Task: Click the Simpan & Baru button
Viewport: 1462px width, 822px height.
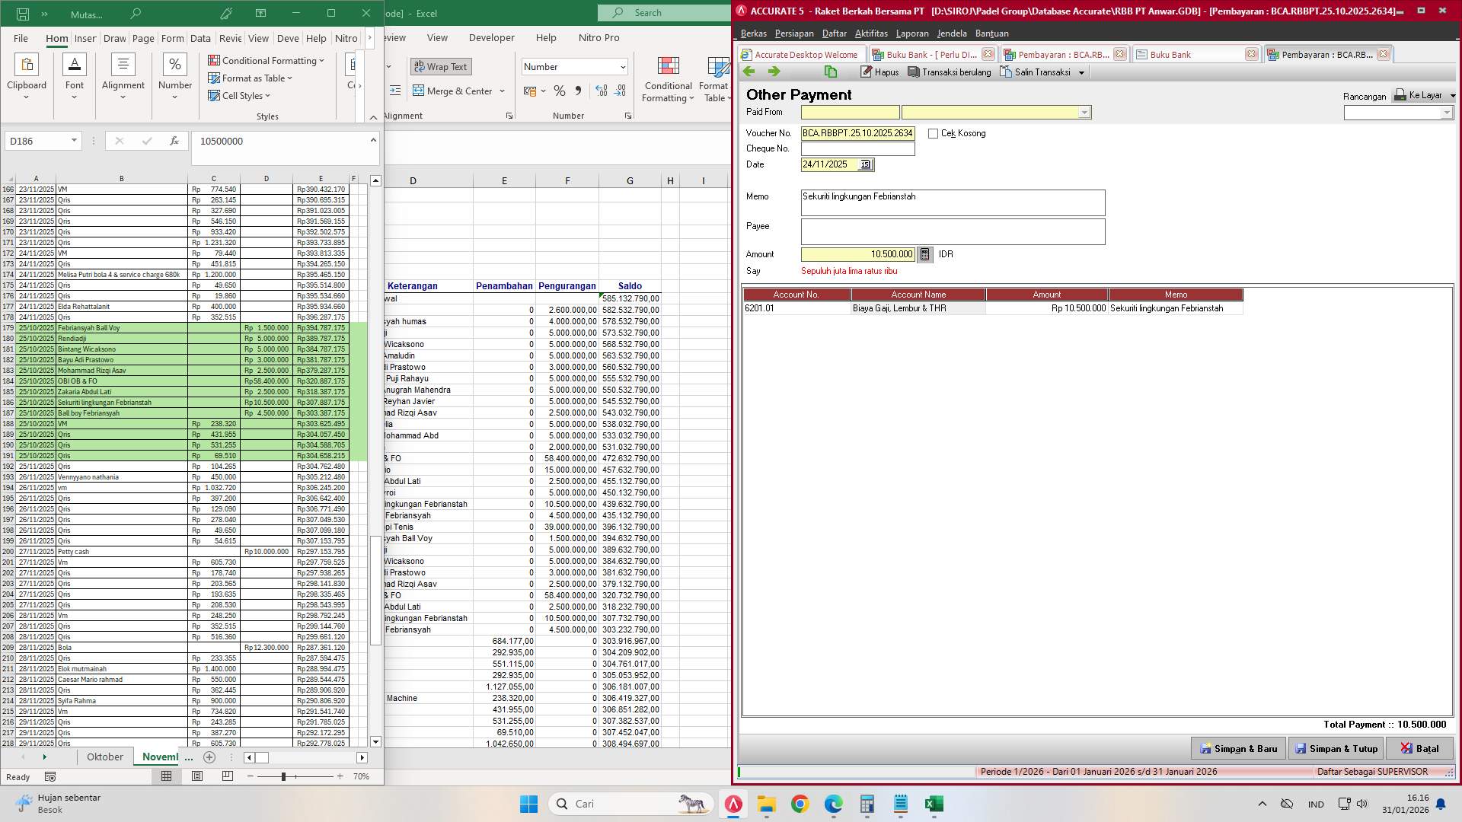Action: click(1238, 748)
